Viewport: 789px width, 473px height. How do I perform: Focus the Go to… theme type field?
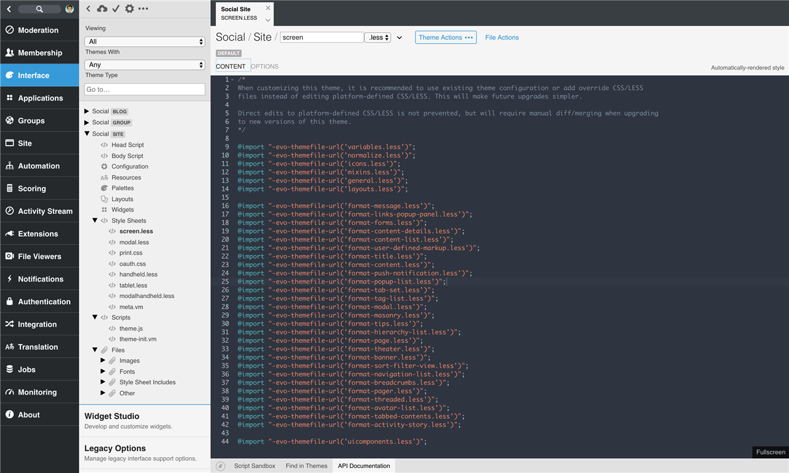145,89
